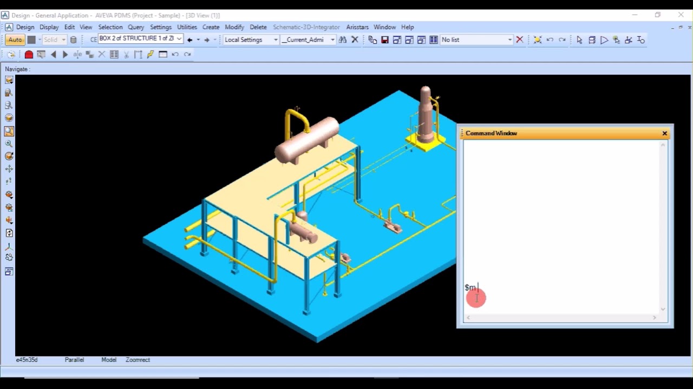Open the Utilities menu

click(187, 27)
